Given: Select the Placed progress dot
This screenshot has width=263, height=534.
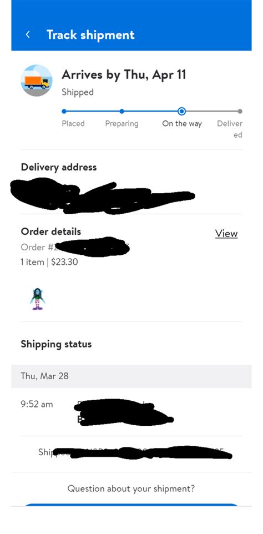Looking at the screenshot, I should coord(64,111).
